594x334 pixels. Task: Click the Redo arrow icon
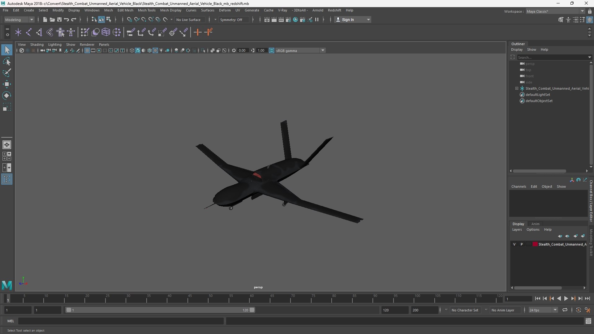pyautogui.click(x=74, y=19)
